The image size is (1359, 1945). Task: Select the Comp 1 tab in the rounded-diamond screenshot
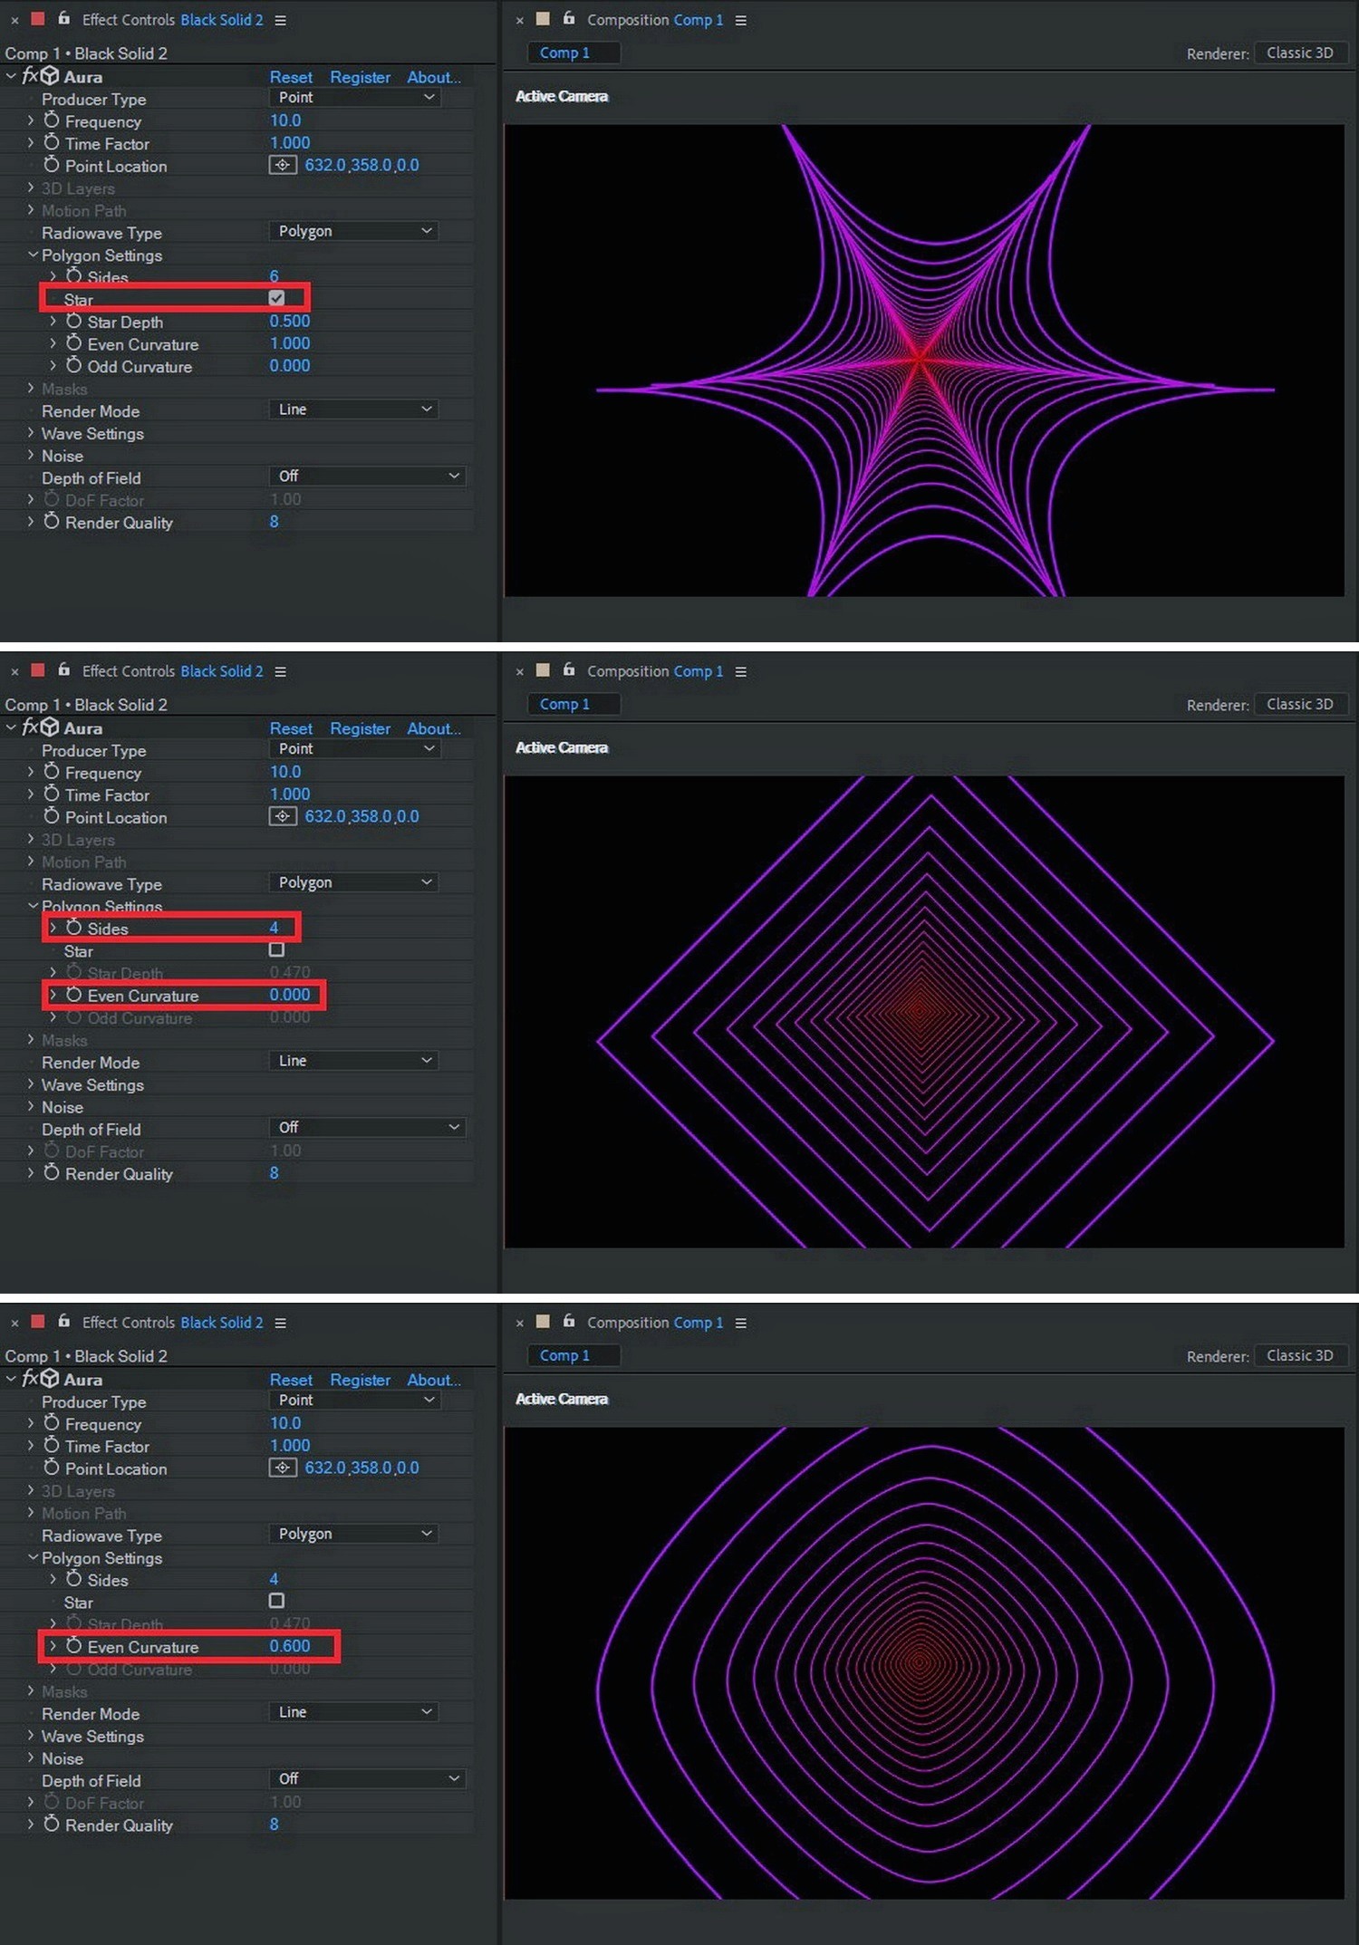point(573,1356)
